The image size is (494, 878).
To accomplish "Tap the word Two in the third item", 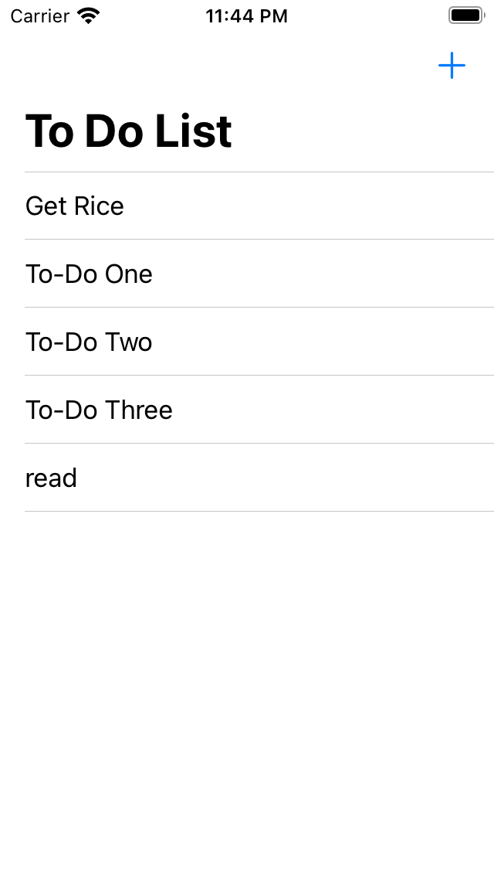I will point(129,342).
